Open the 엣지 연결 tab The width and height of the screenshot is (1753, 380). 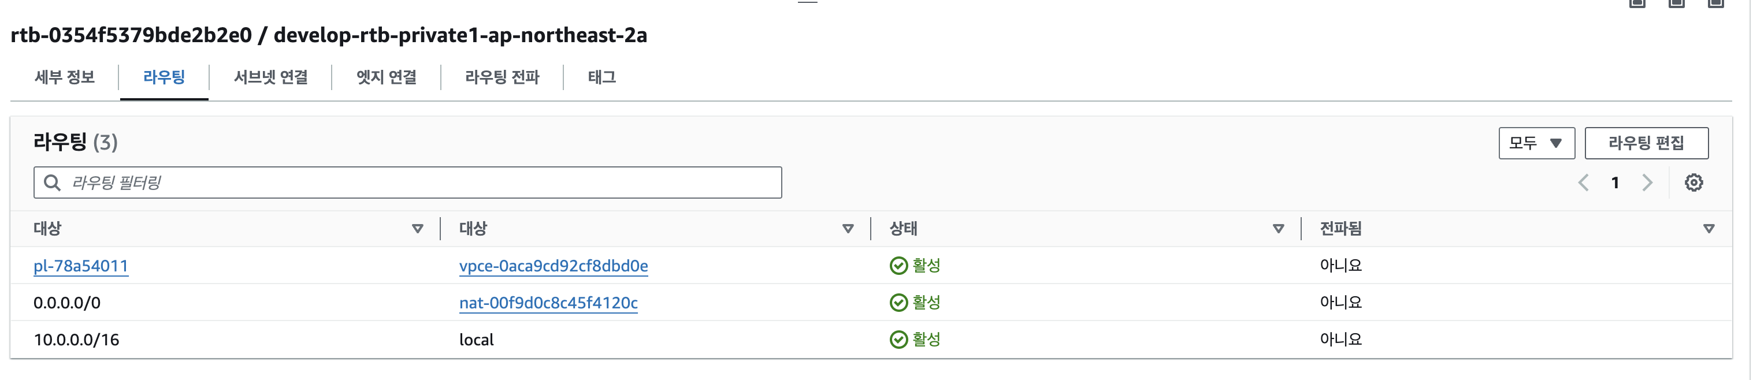(386, 77)
